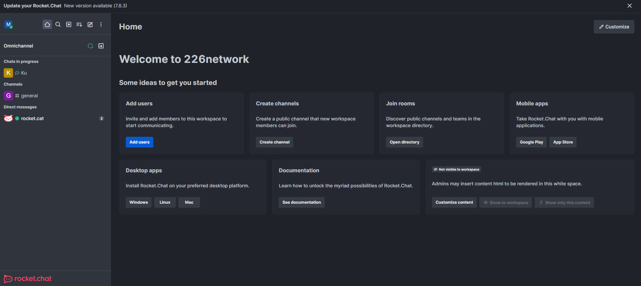Select the general channel
Viewport: 641px width, 286px height.
point(29,96)
